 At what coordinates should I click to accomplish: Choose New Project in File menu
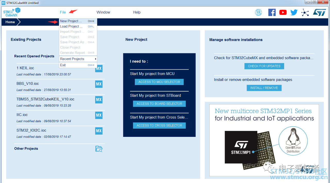tap(78, 21)
